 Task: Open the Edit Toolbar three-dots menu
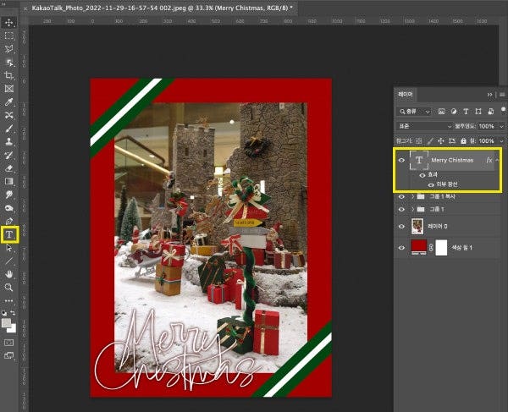[9, 300]
